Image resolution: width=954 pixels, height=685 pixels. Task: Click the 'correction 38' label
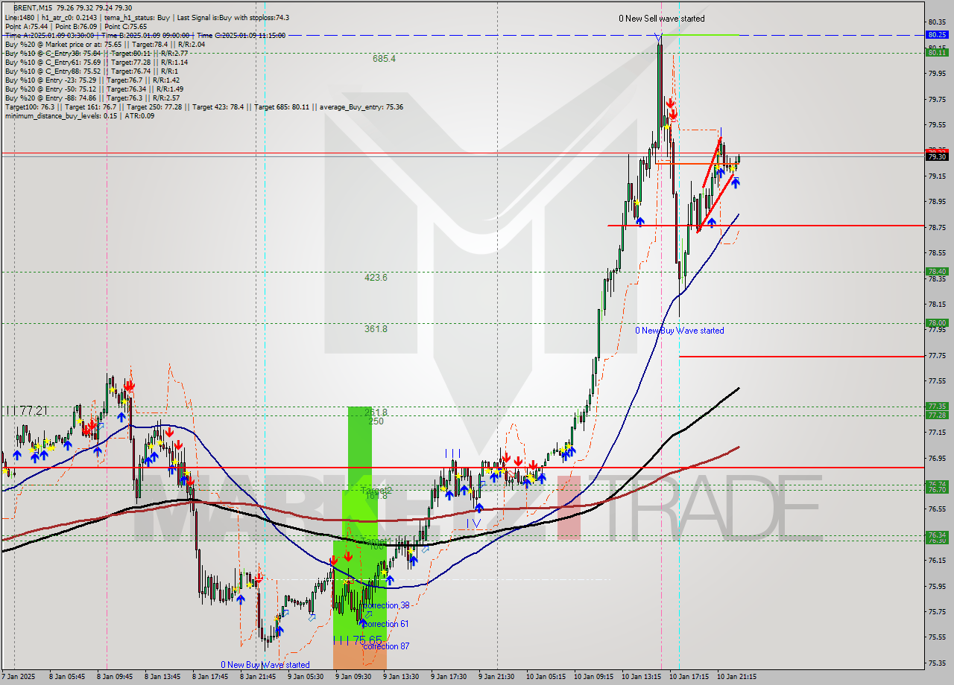pyautogui.click(x=386, y=605)
